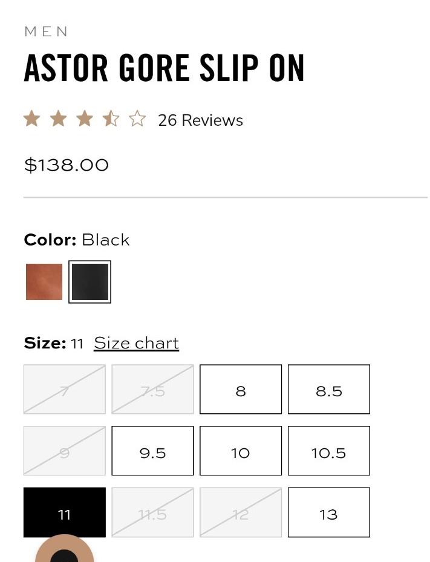Go to the MEN category
430x562 pixels.
pos(46,31)
